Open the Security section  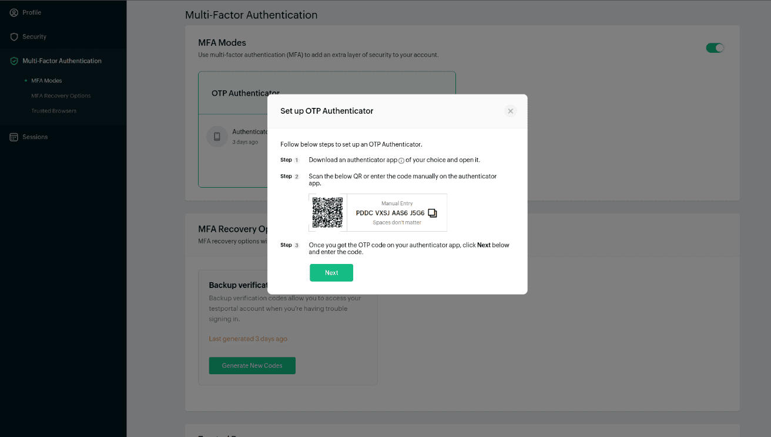click(34, 37)
